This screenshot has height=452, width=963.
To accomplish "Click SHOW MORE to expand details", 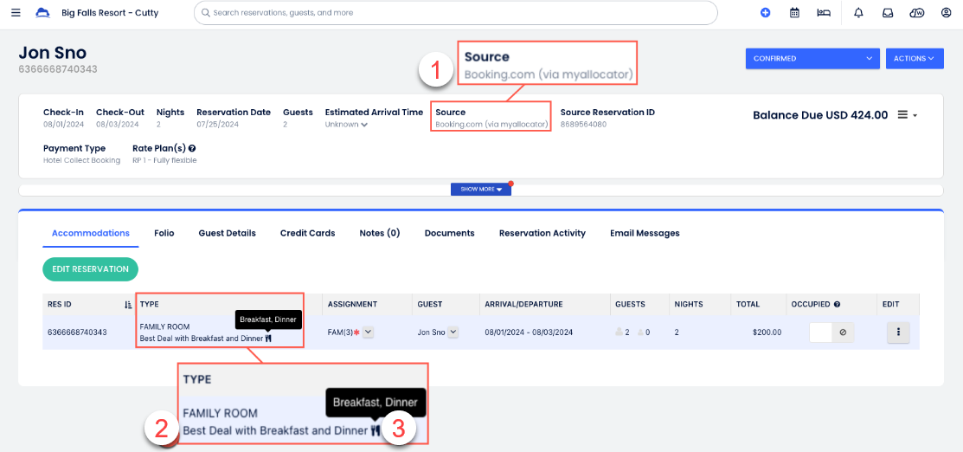I will point(481,189).
